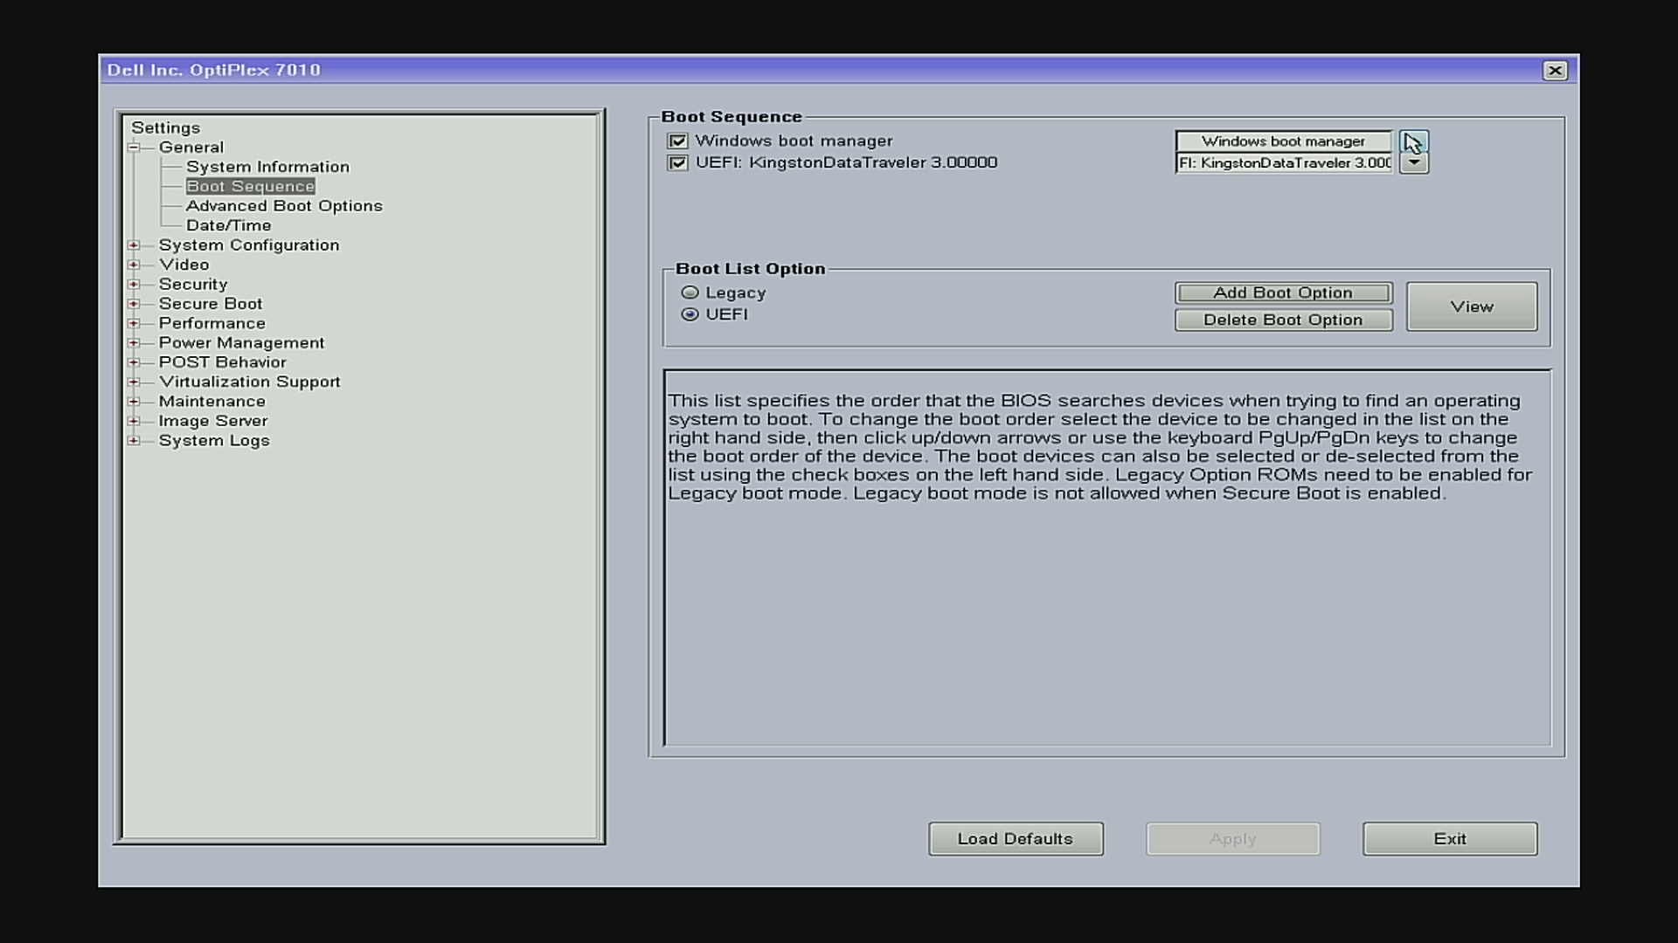Select the System Configuration category label
Image resolution: width=1678 pixels, height=943 pixels.
(x=249, y=245)
